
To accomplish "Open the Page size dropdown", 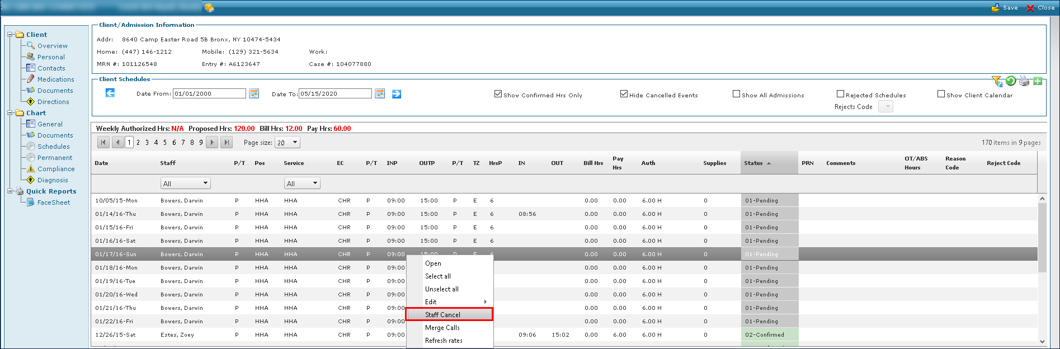I will (295, 143).
